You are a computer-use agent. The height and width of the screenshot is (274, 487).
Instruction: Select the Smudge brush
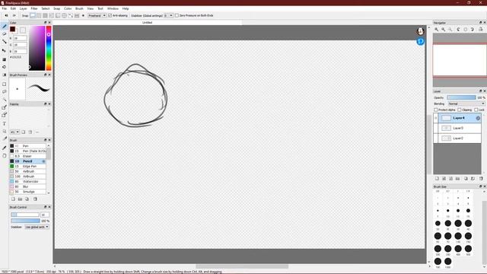coord(27,192)
